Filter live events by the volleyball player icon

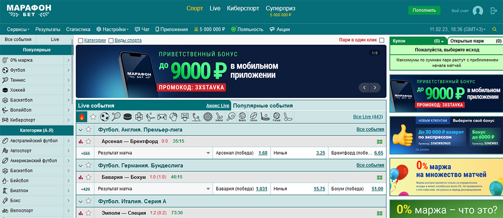(150, 117)
